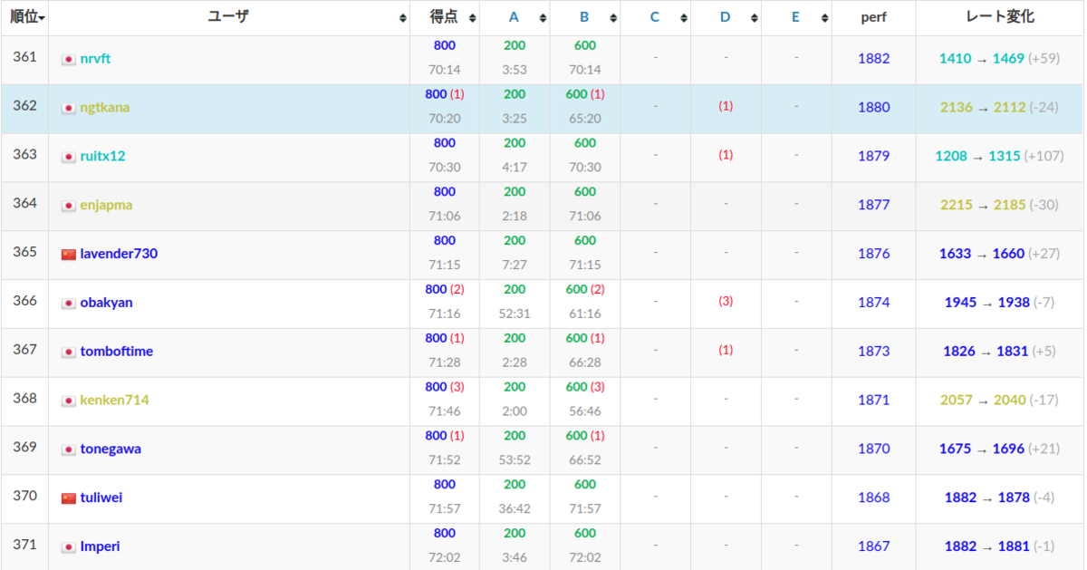Click the perf column header
The image size is (1087, 570).
(873, 17)
